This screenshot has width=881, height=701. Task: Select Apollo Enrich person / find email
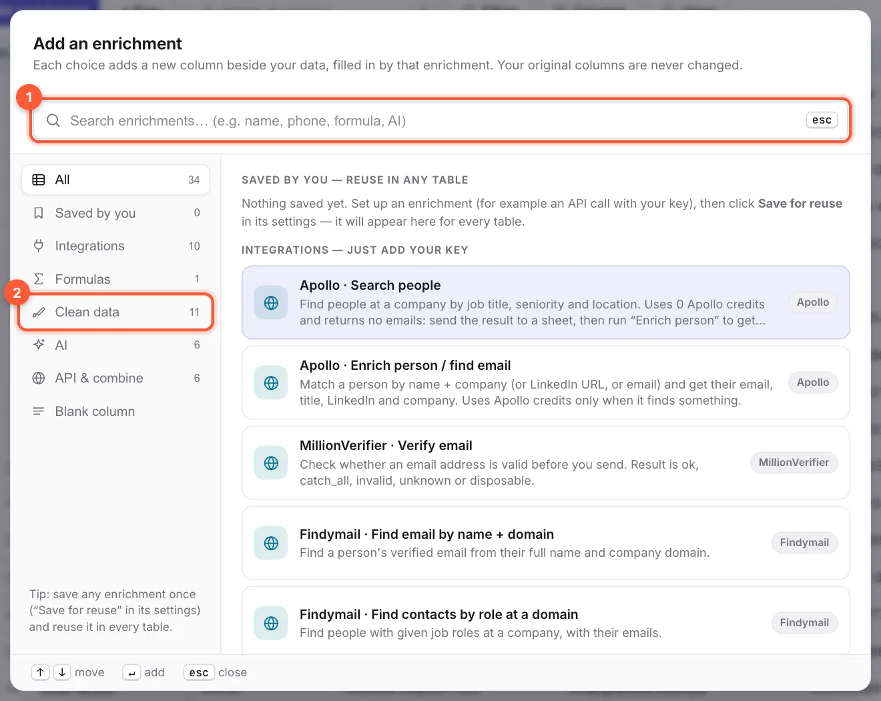[x=545, y=383]
